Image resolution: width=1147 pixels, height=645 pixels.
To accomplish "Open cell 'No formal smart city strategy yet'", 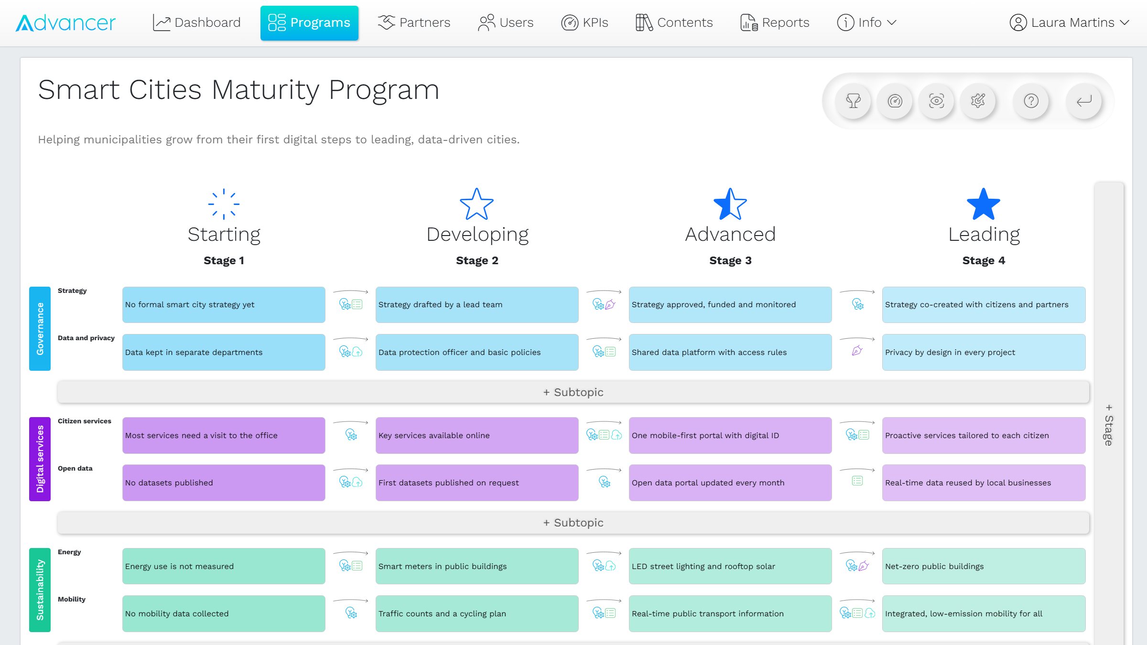I will 224,304.
